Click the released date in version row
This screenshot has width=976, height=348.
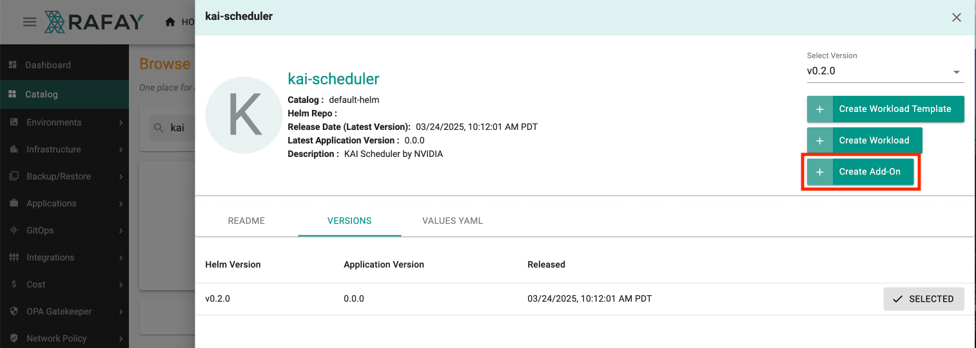pyautogui.click(x=590, y=299)
